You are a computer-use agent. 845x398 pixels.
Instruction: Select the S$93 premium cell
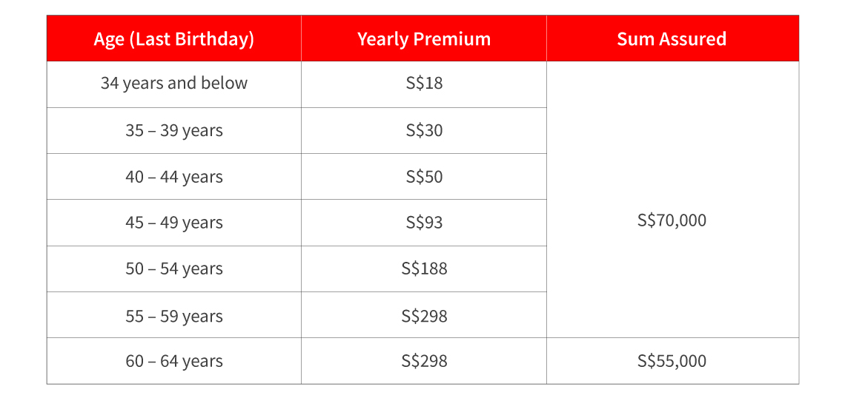[x=424, y=223]
